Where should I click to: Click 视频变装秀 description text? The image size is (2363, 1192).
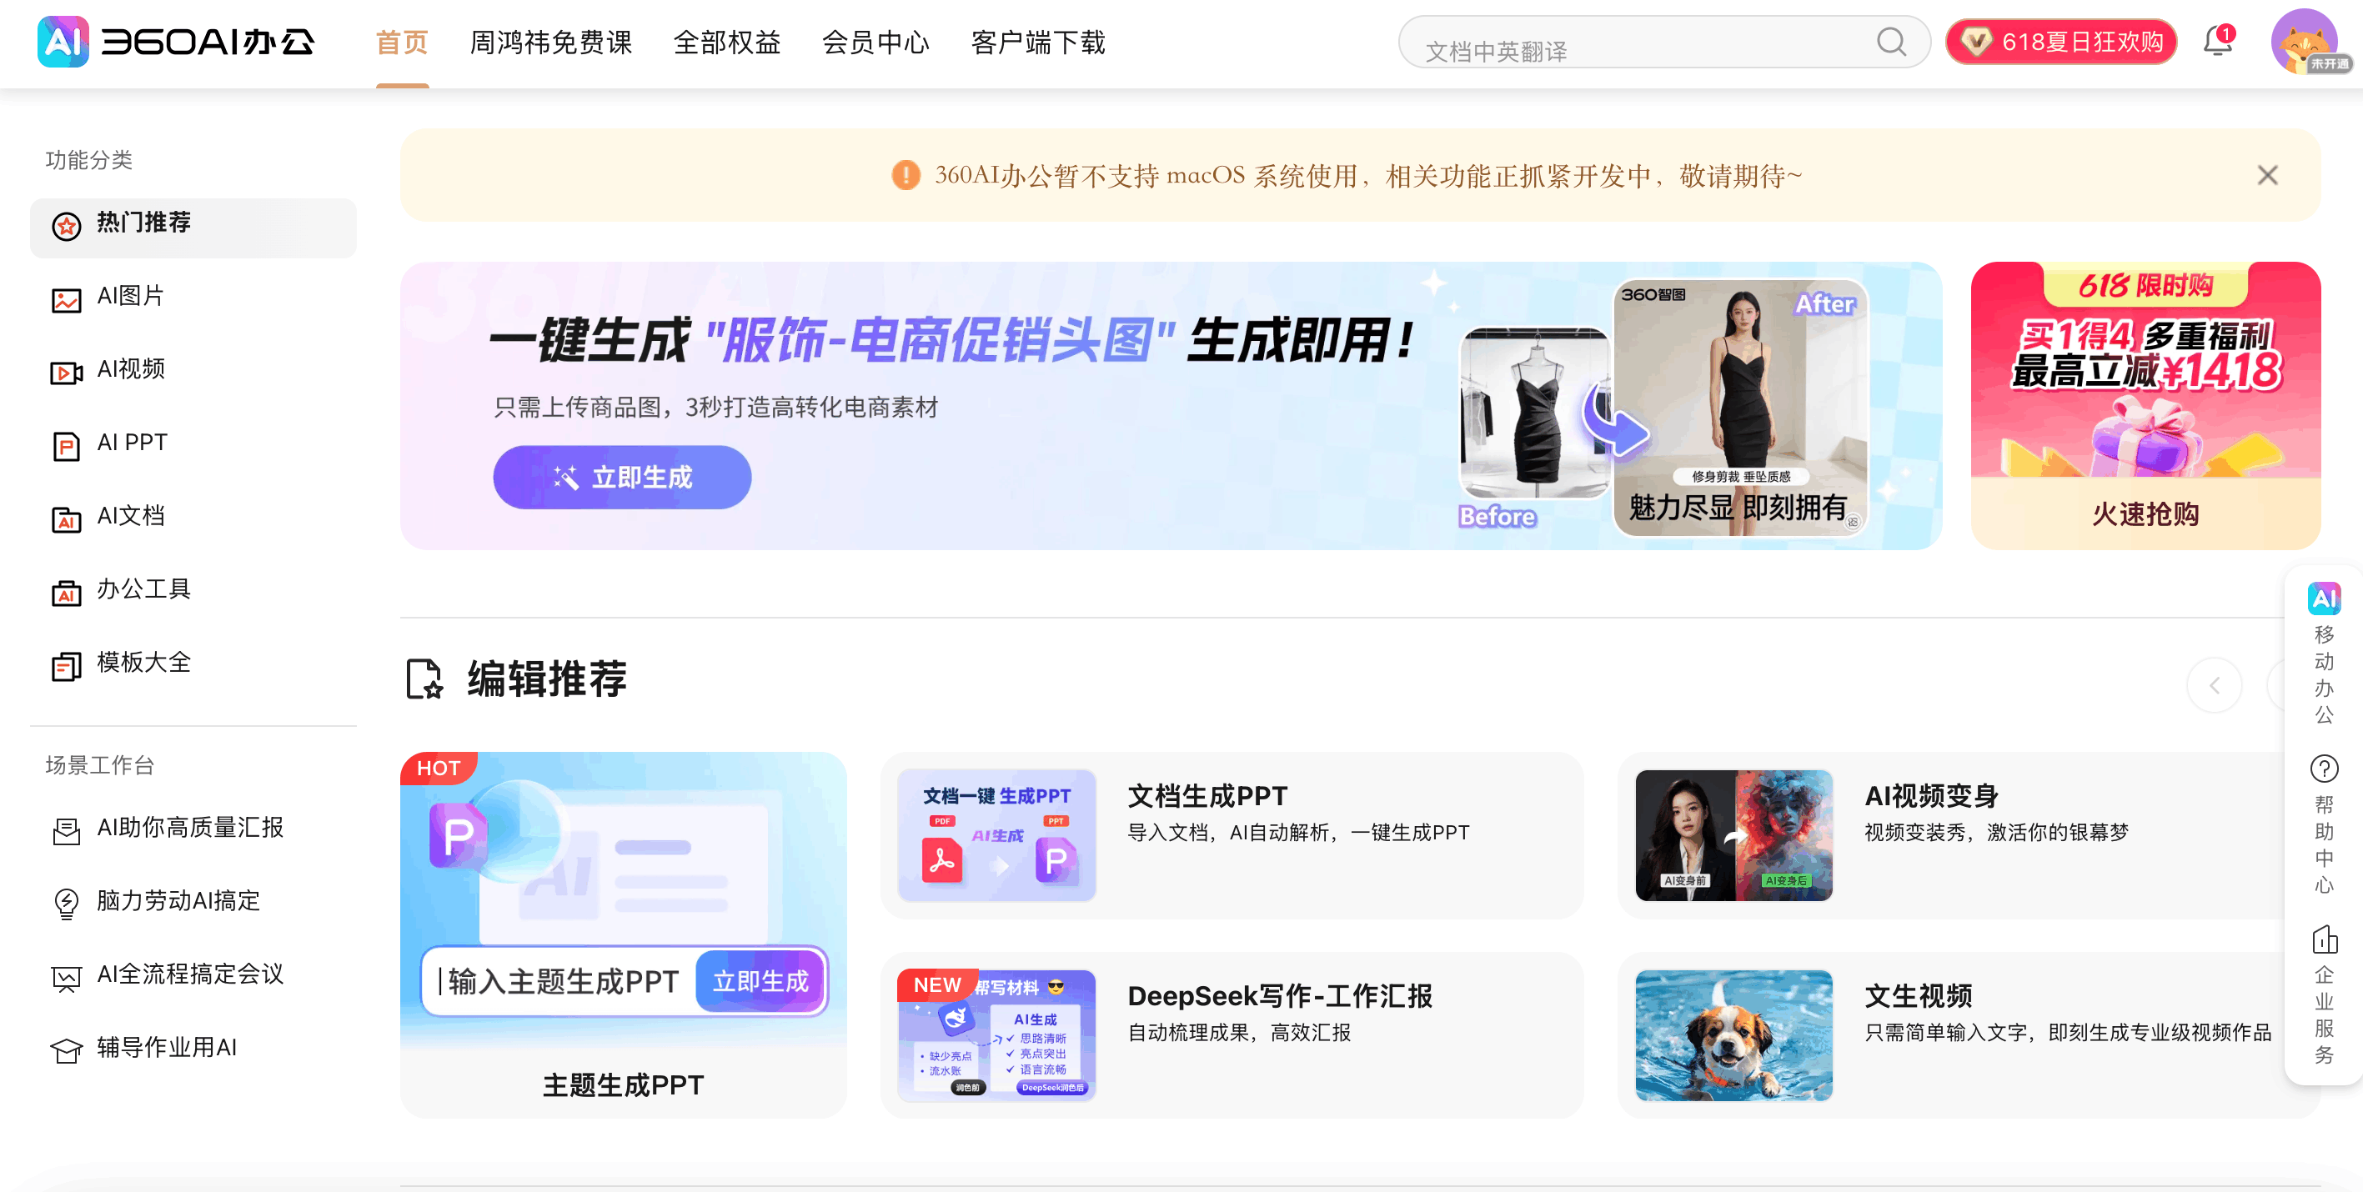1996,833
